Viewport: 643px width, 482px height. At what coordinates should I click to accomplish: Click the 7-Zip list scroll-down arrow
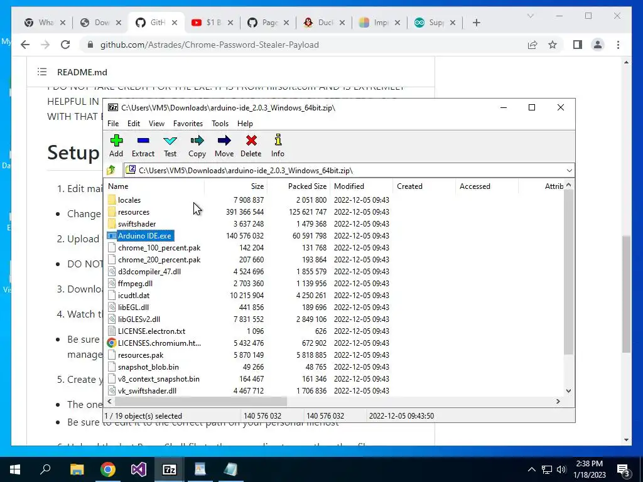(x=568, y=391)
